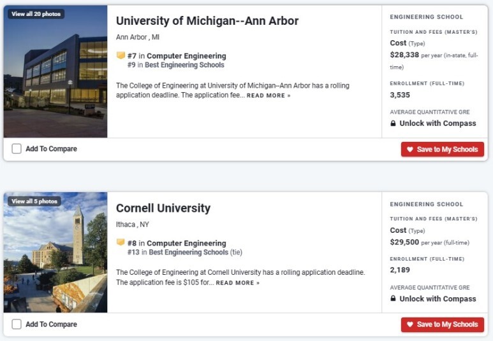
Task: Save University of Michigan to My Schools
Action: pyautogui.click(x=443, y=150)
